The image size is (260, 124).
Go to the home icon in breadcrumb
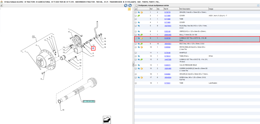(2, 2)
